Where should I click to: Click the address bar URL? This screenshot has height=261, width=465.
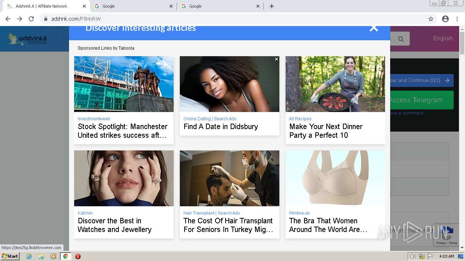76,19
